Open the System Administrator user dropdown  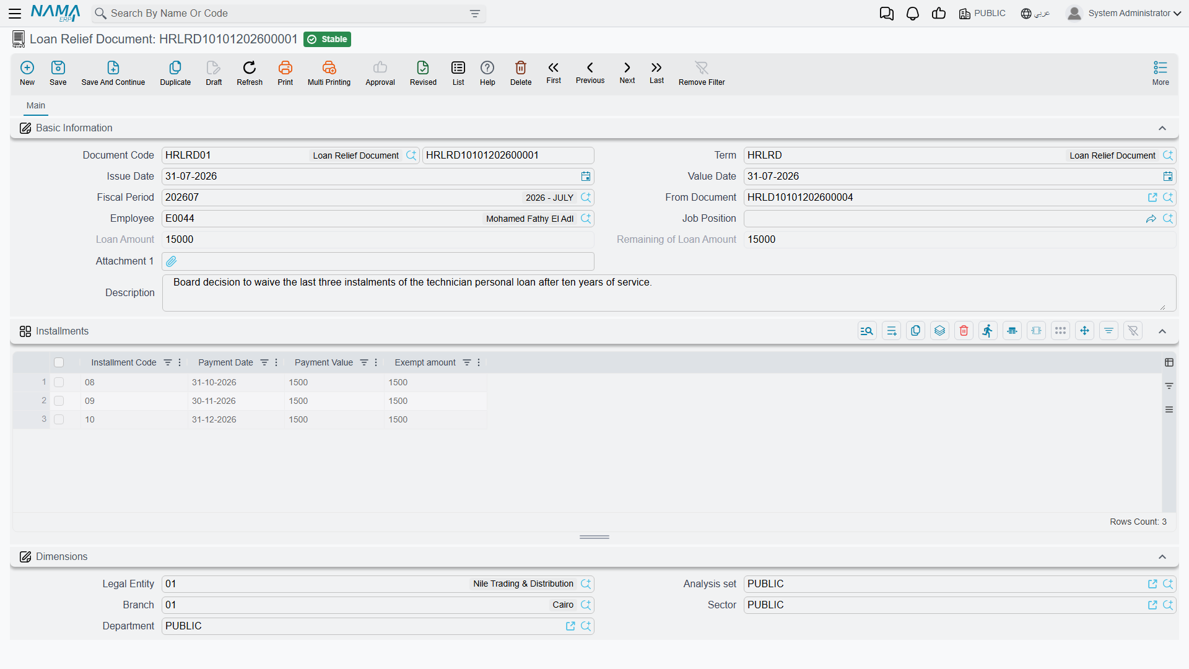[x=1124, y=13]
